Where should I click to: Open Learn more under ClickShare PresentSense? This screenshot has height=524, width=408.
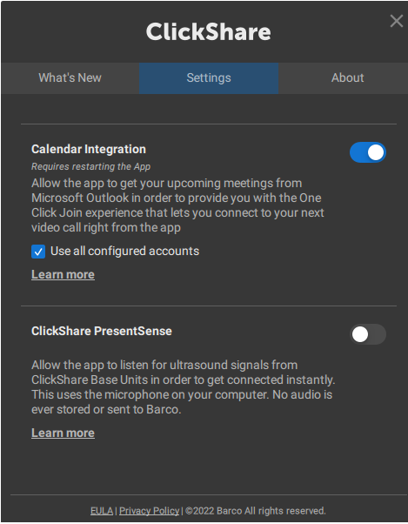(x=63, y=433)
